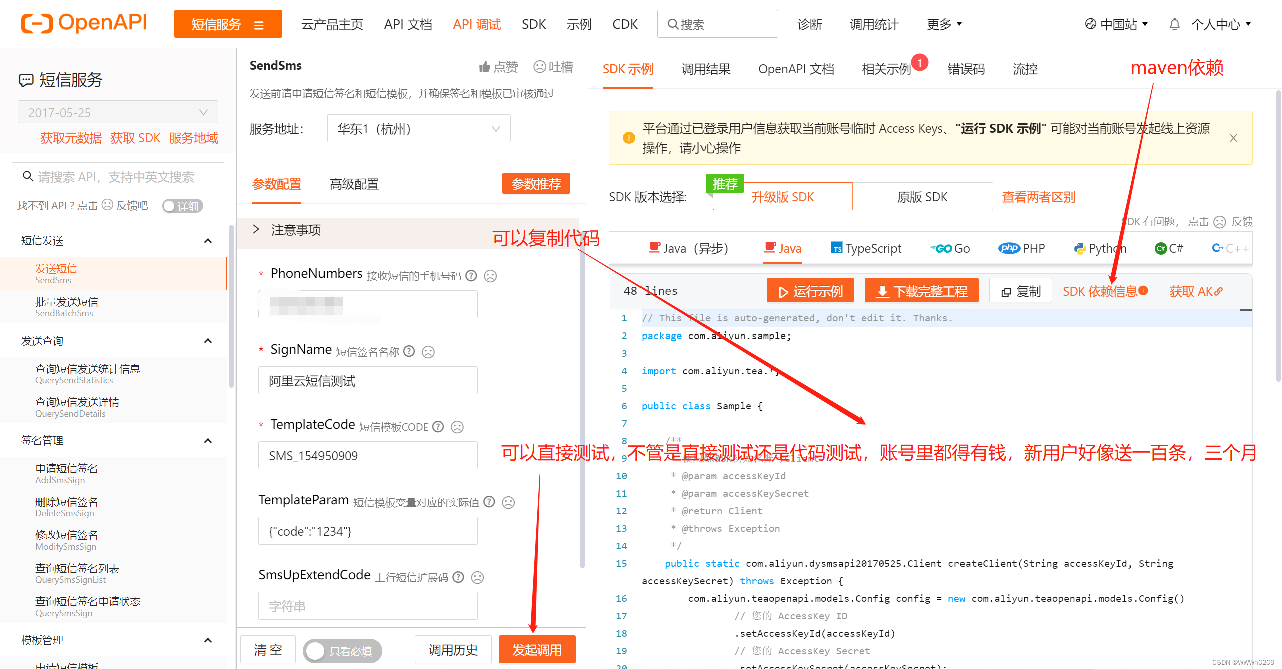Expand the 更多 menu
The image size is (1282, 670).
coord(944,24)
